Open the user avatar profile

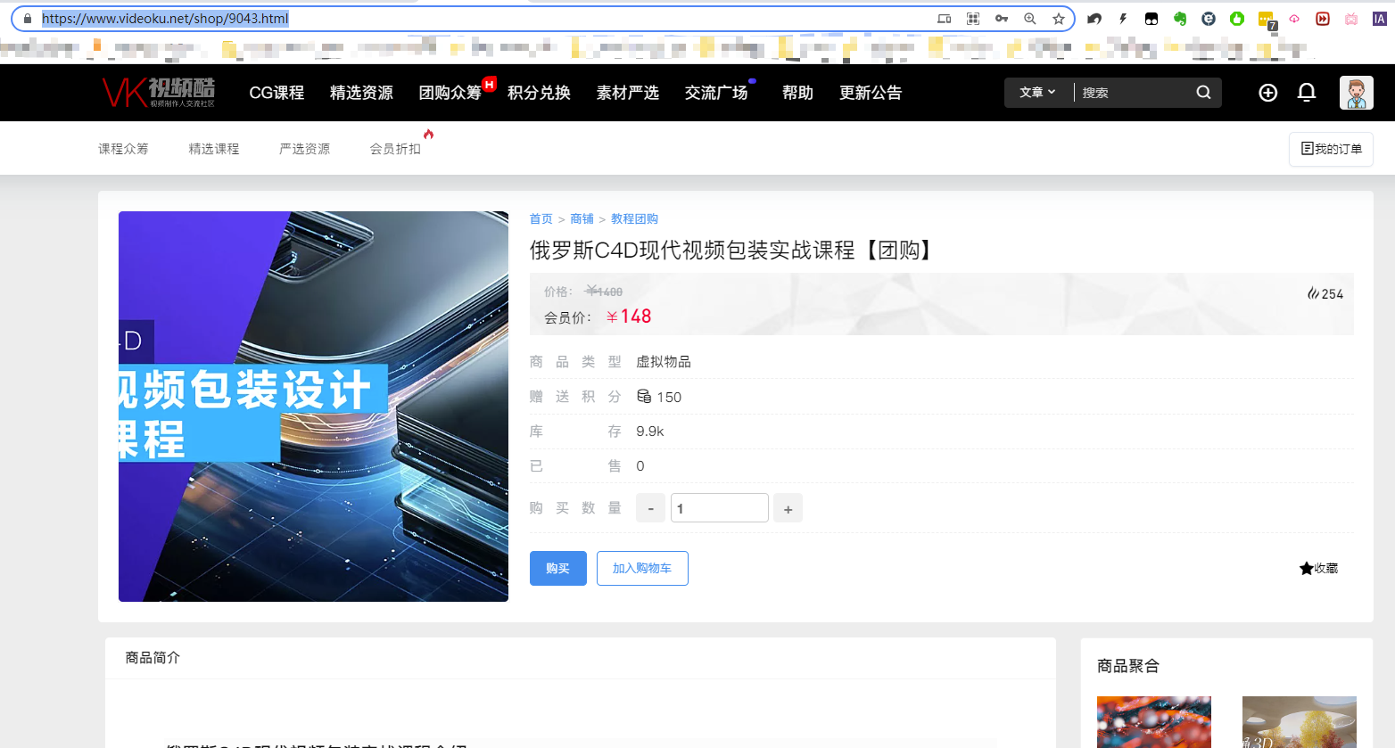[1356, 93]
